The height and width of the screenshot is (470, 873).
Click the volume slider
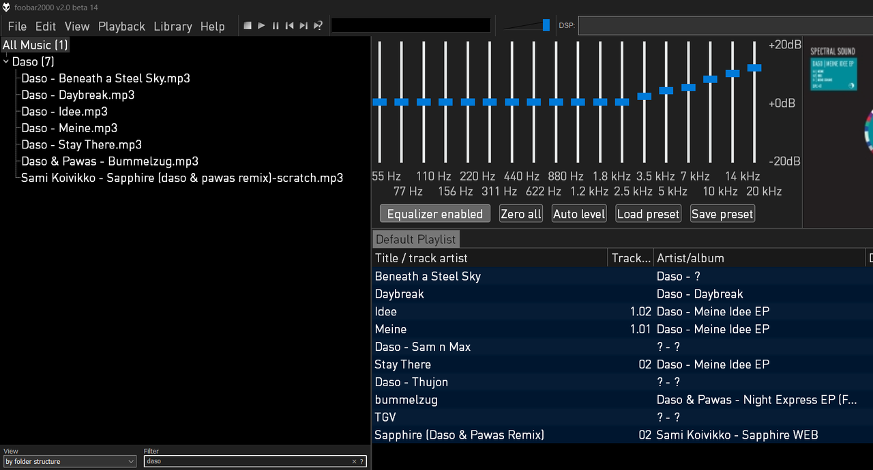pos(526,25)
